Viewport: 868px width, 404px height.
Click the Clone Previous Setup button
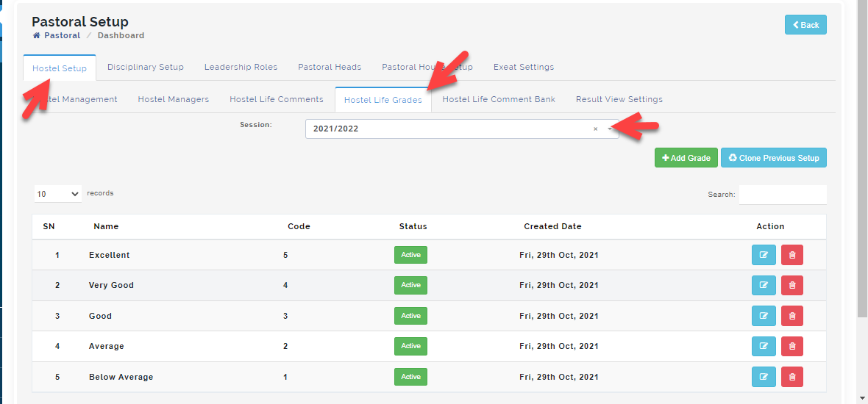[x=773, y=157]
